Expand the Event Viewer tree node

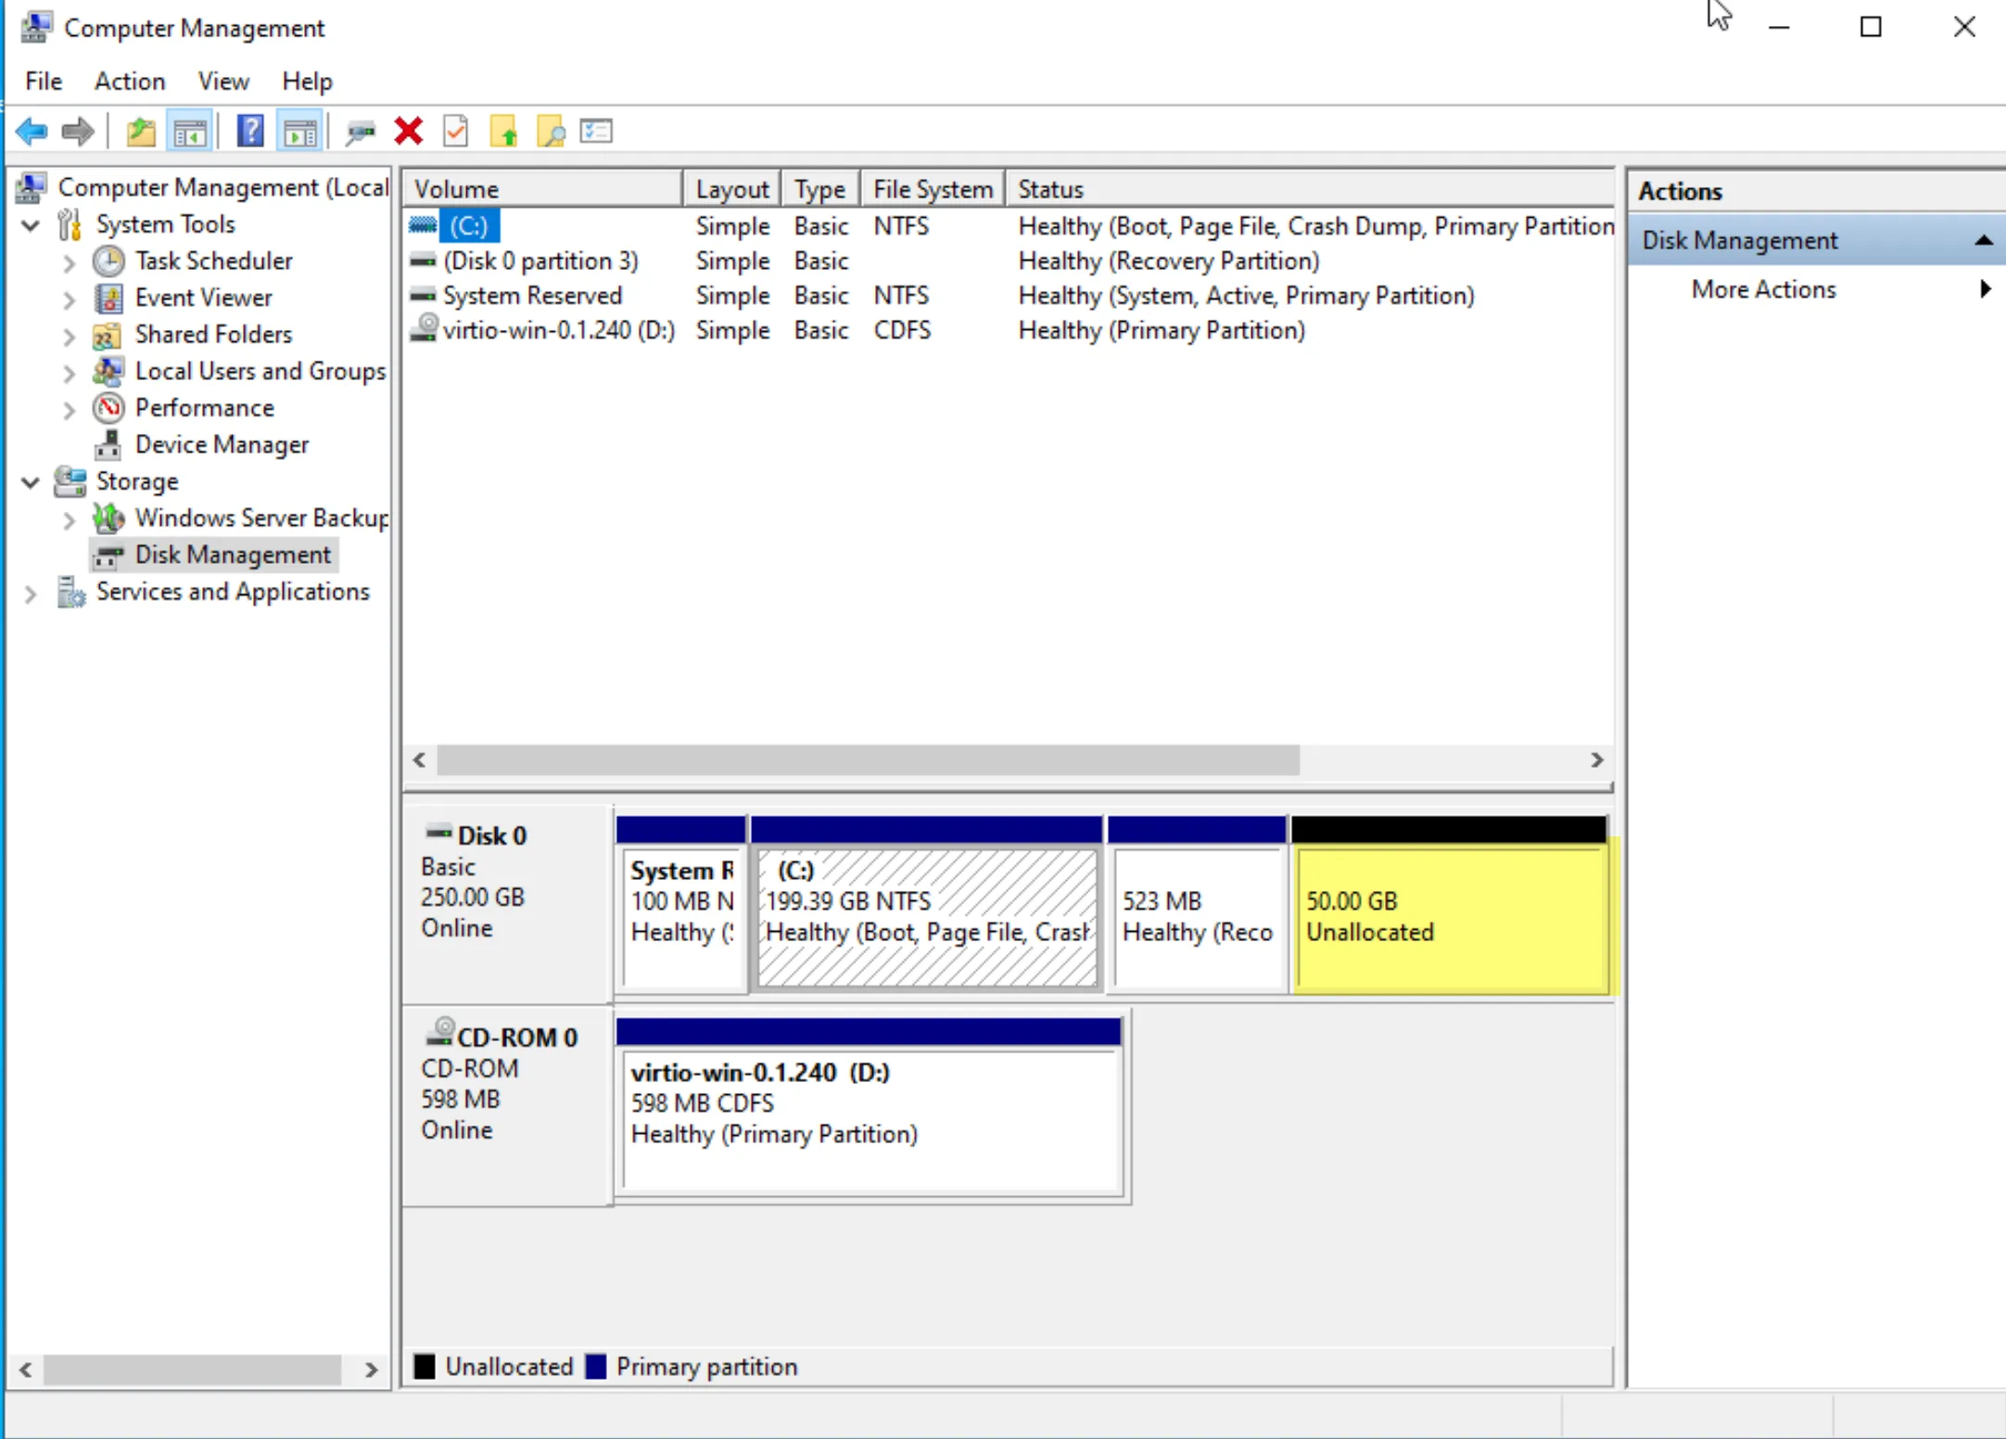(69, 299)
